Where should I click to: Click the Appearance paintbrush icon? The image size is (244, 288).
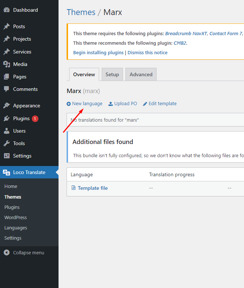tap(7, 106)
